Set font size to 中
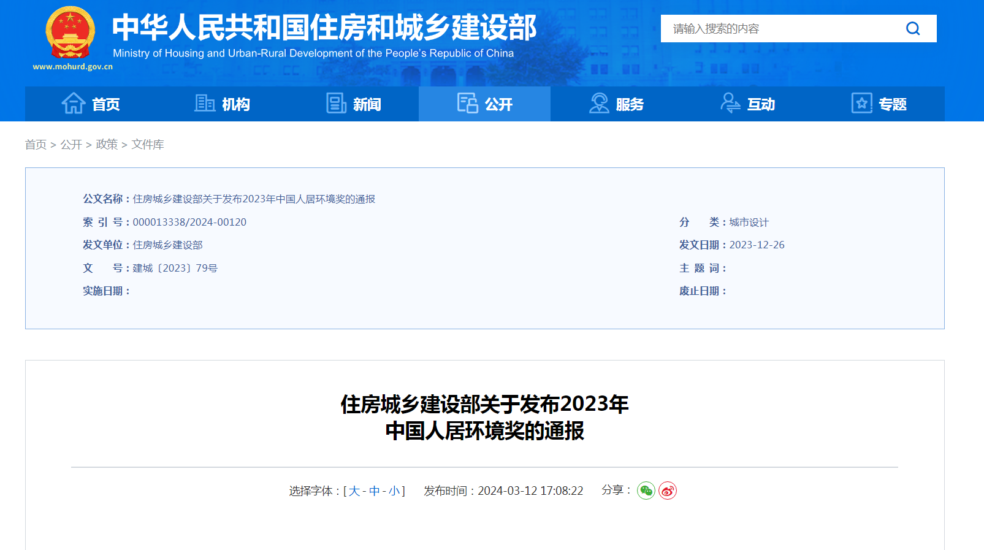The width and height of the screenshot is (984, 550). (375, 491)
